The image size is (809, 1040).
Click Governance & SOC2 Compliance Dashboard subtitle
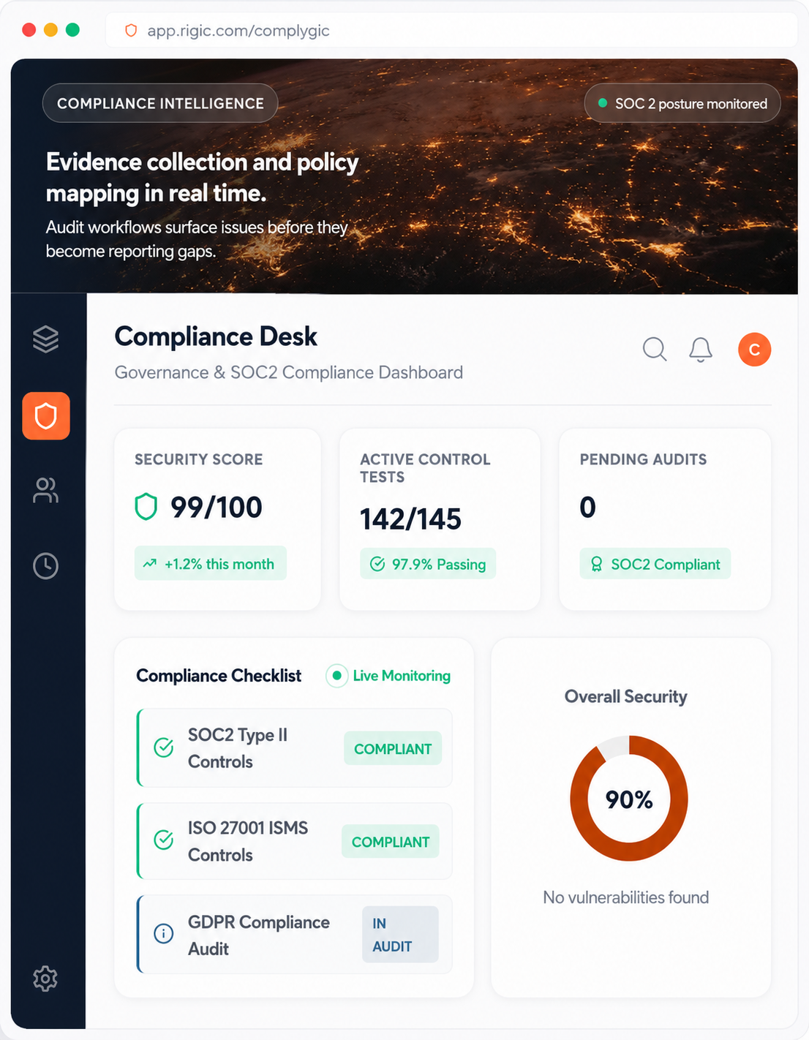click(x=289, y=372)
